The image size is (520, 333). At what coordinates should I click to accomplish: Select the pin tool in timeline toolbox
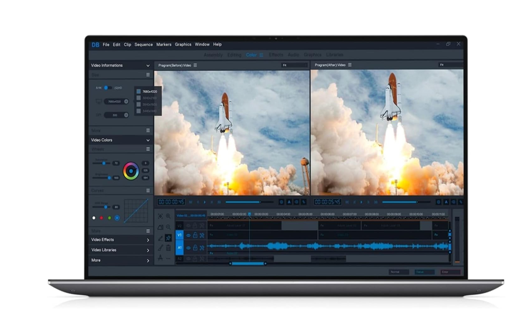(168, 238)
